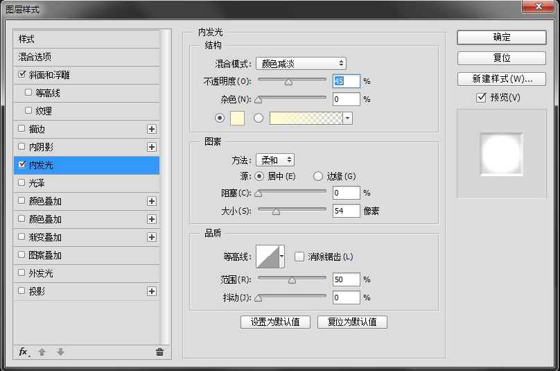Click plus icon on second 颜色叠加 row
Viewport: 560px width, 371px height.
pos(152,219)
